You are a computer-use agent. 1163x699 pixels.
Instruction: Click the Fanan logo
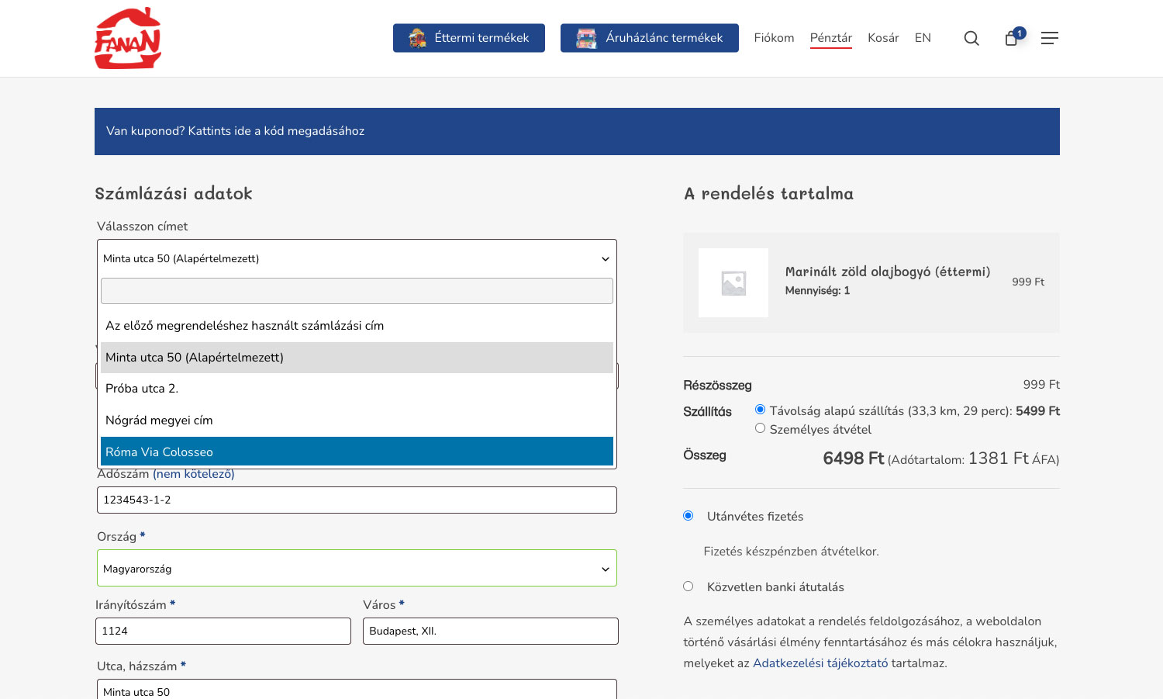coord(128,38)
